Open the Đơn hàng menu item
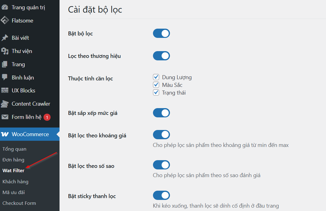The image size is (326, 211). tap(14, 160)
